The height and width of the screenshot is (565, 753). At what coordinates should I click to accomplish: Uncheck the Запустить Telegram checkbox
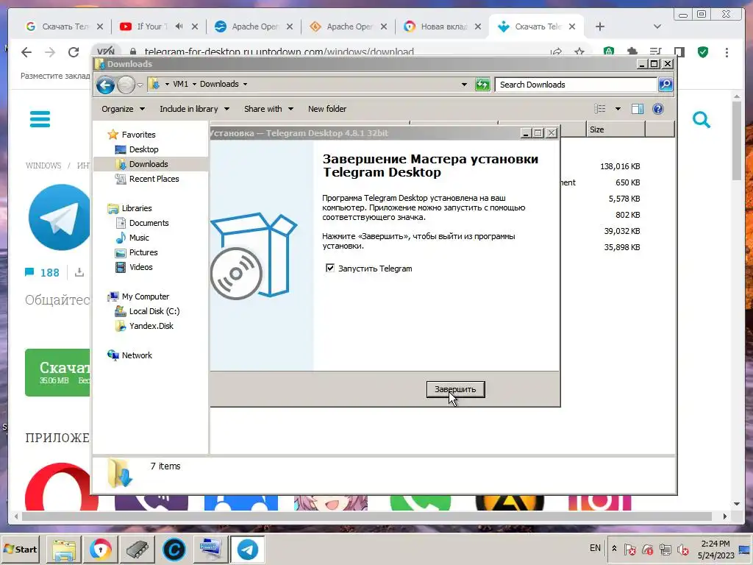pos(330,268)
